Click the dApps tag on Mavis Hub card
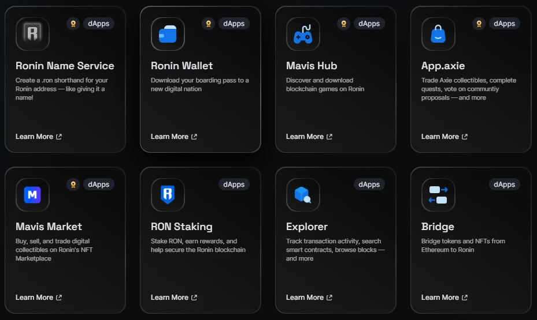This screenshot has height=320, width=537. pos(369,24)
